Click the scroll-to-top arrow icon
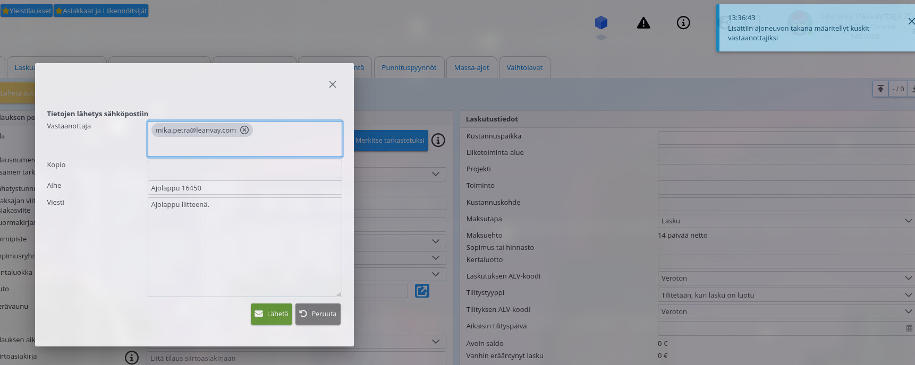The image size is (915, 365). 880,89
